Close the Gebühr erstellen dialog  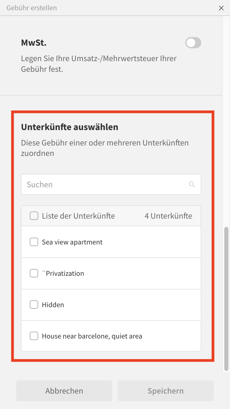pos(221,8)
